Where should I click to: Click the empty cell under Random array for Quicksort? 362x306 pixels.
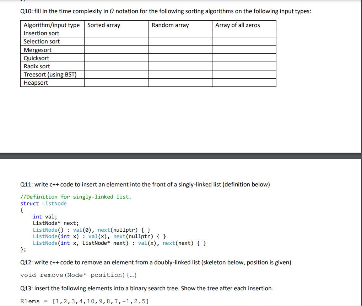tap(180, 58)
